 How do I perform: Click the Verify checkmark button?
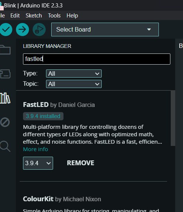pos(6,29)
